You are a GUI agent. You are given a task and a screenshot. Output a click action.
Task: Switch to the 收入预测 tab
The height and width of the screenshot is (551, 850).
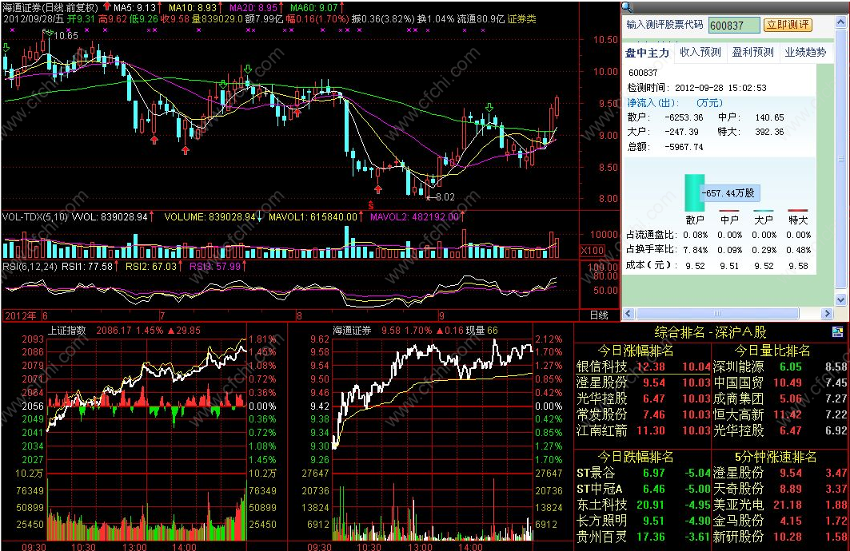(x=700, y=53)
